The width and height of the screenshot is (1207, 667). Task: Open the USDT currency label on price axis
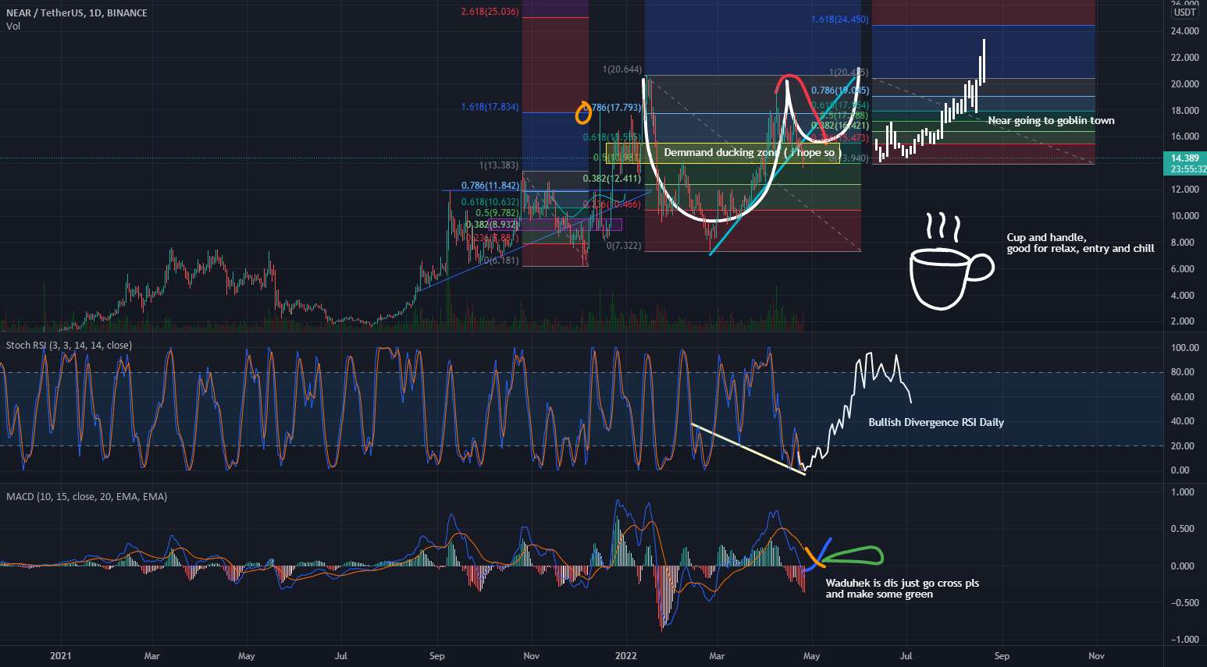(x=1185, y=12)
